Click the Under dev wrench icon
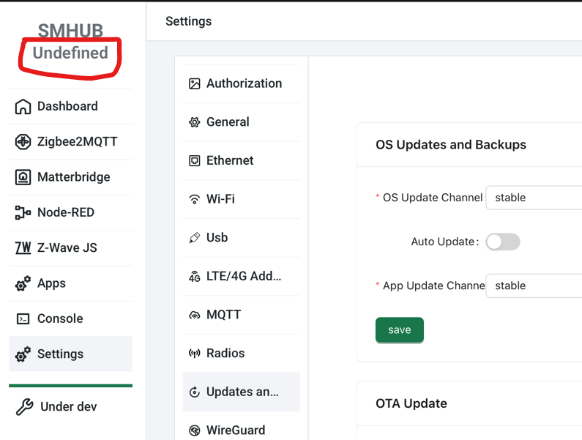The image size is (582, 440). tap(24, 407)
